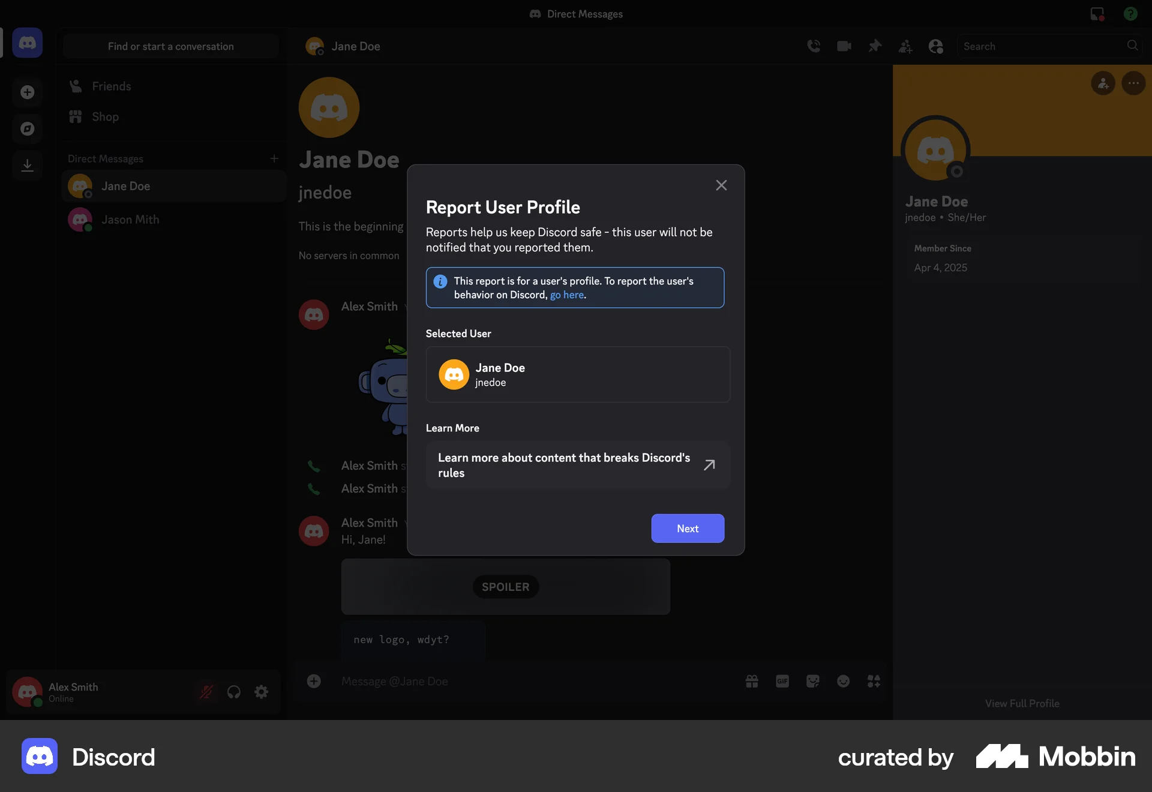1152x792 pixels.
Task: Select Friends in the sidebar
Action: tap(112, 86)
